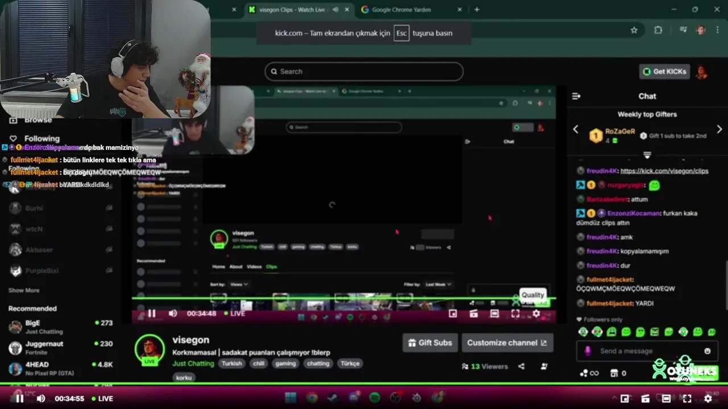The width and height of the screenshot is (728, 409).
Task: Open channel points icon below chat
Action: [x=589, y=373]
